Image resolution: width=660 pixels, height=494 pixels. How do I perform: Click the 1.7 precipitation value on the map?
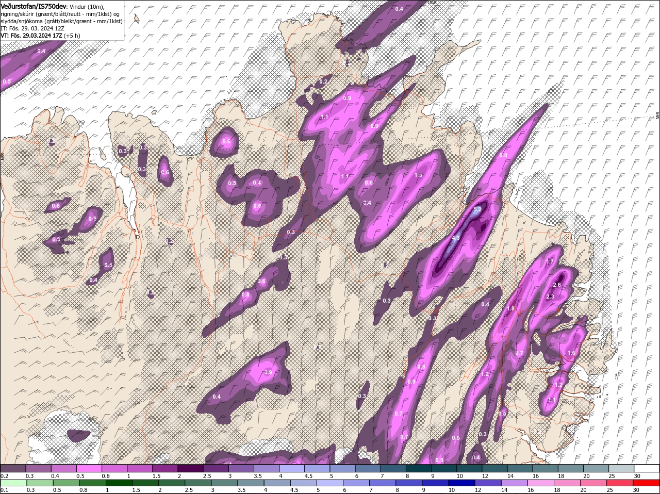tap(550, 262)
